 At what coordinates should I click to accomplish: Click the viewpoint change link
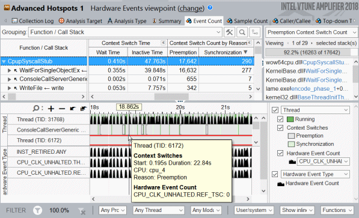coord(191,8)
